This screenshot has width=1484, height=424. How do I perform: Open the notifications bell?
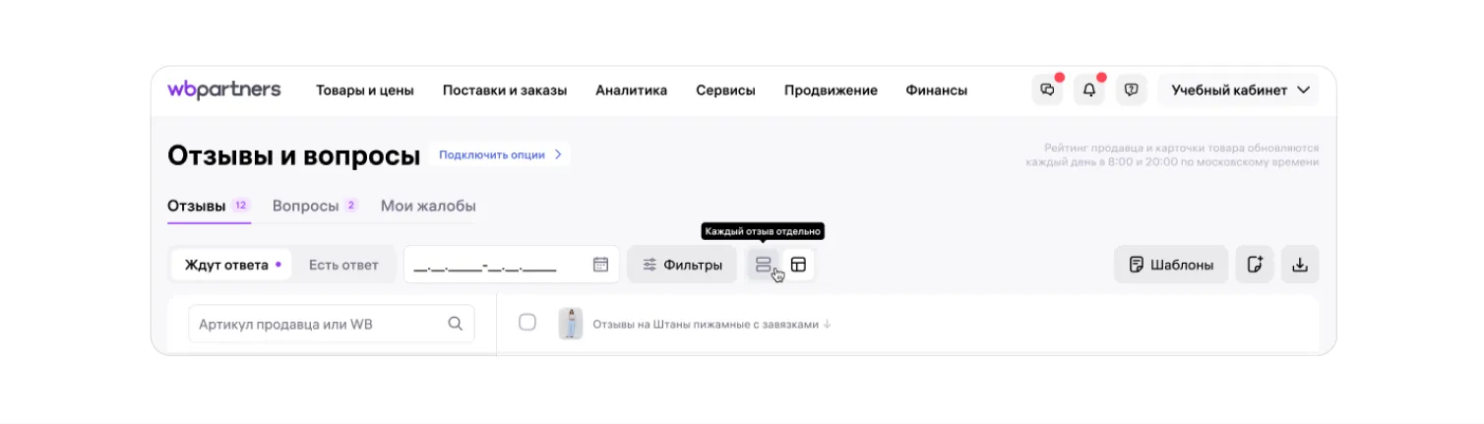[1089, 90]
